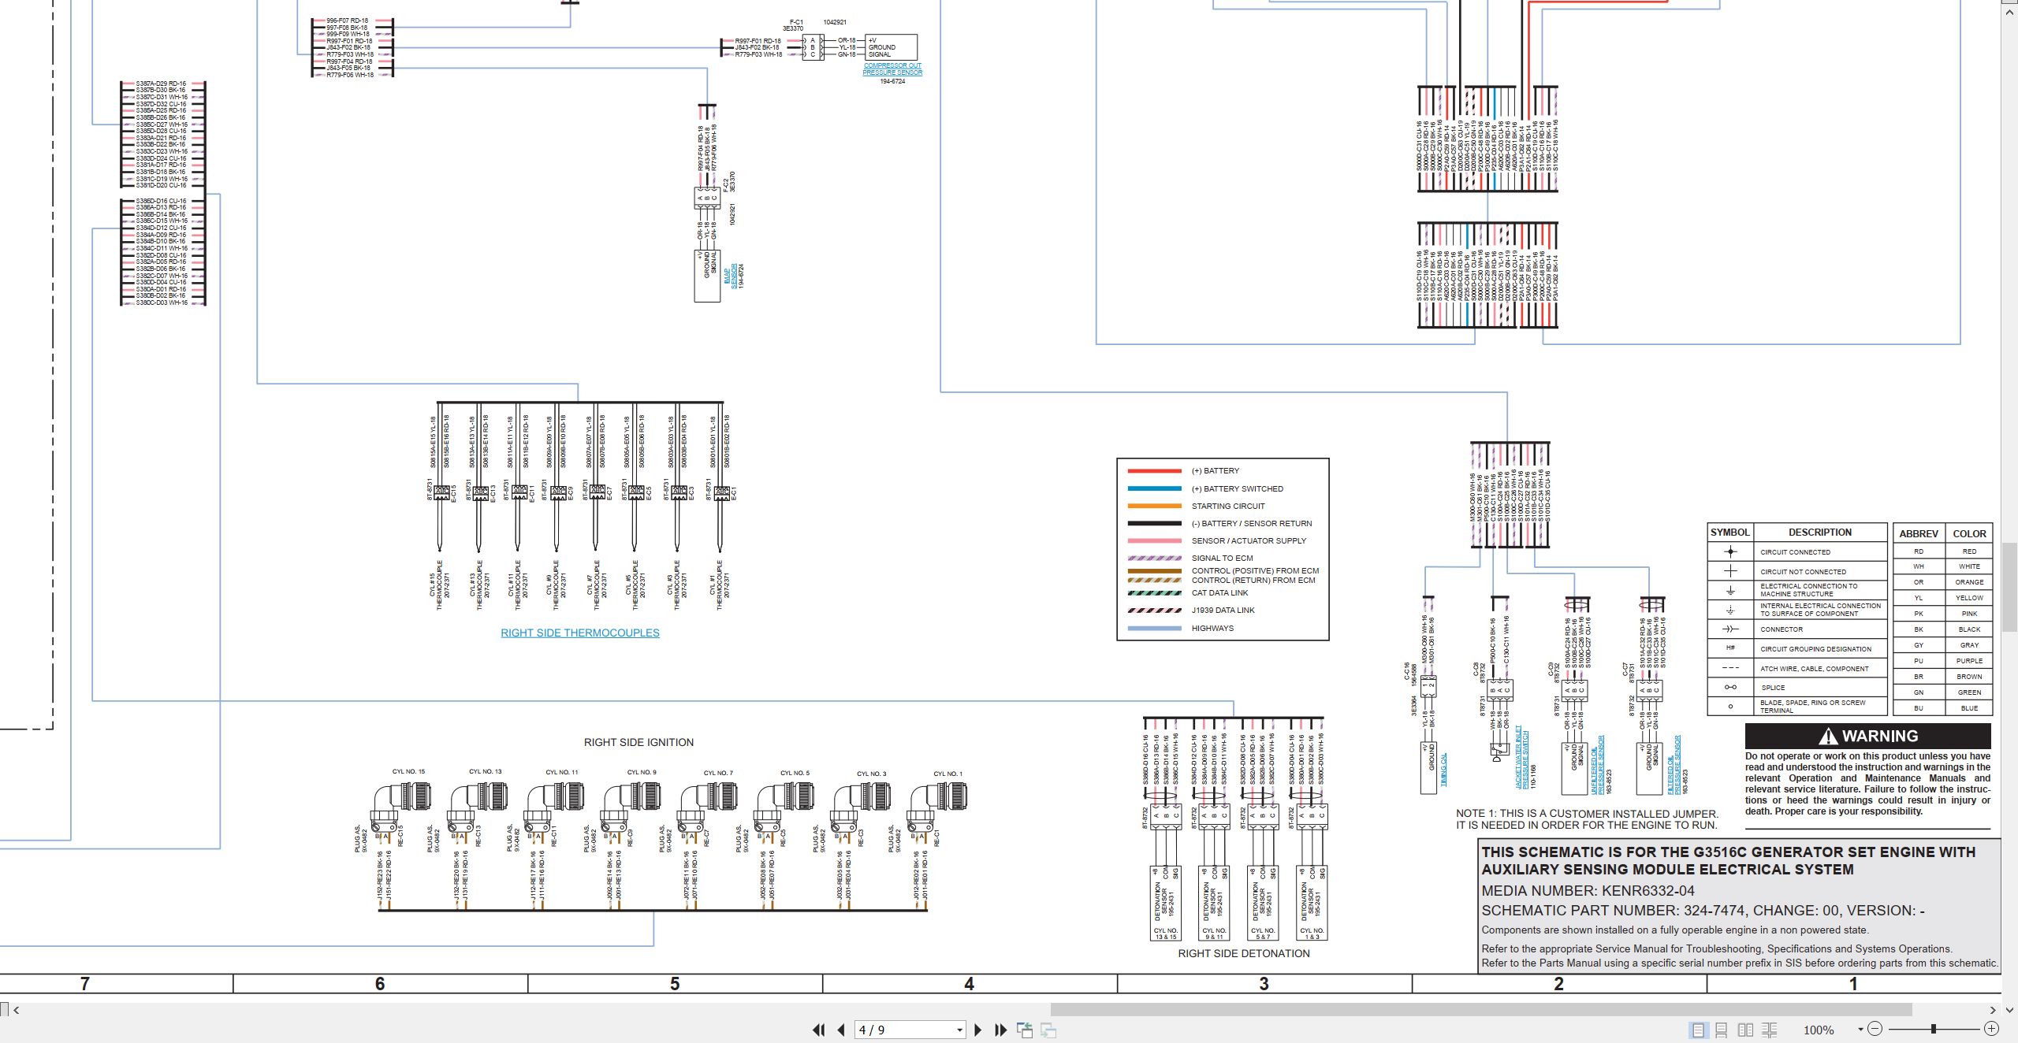Click the 100% zoom value

pyautogui.click(x=1819, y=1030)
